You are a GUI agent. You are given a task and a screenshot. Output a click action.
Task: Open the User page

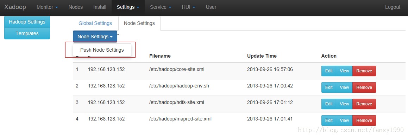coord(211,7)
